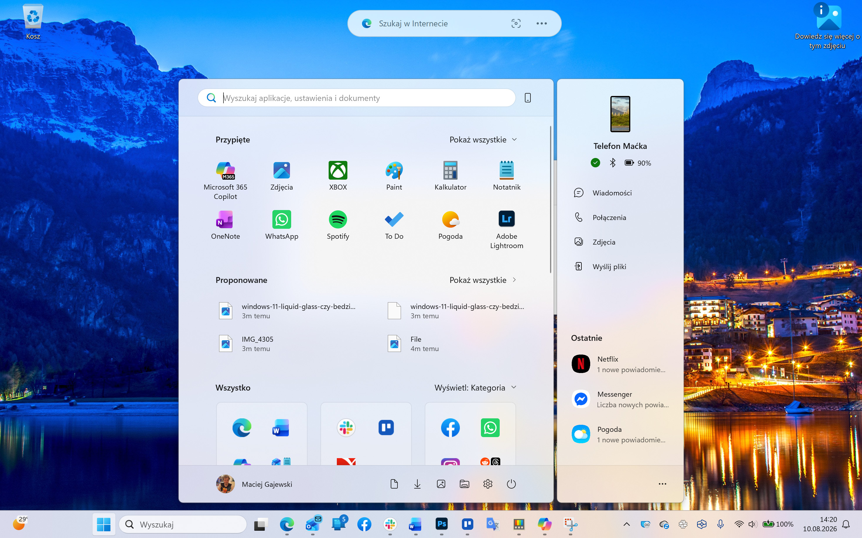Open more options in phone panel
This screenshot has height=538, width=862.
tap(662, 484)
